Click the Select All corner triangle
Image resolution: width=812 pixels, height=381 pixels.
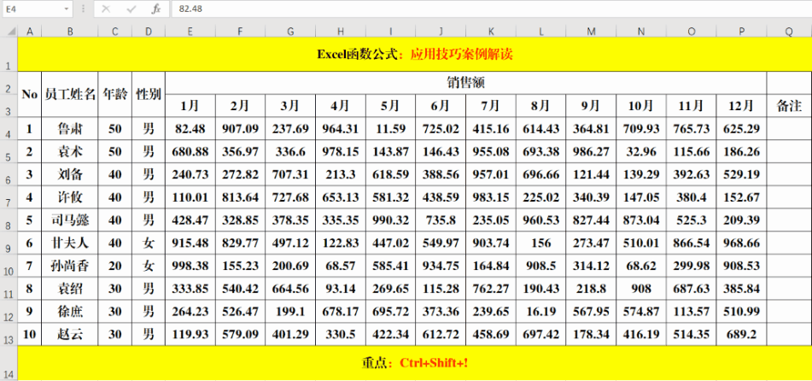coord(9,32)
